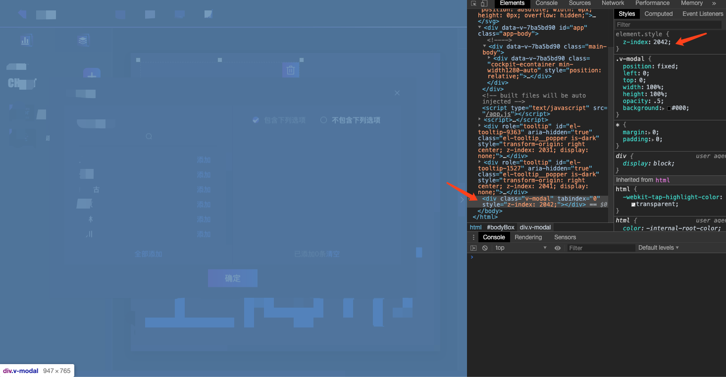The image size is (726, 377).
Task: Click the search magnifier icon in the dialog
Action: tap(149, 136)
